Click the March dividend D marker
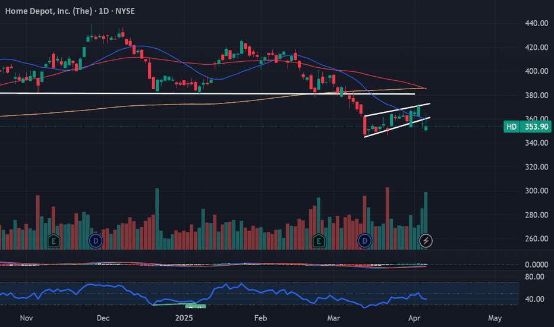Screen dimensions: 554x327 (364, 241)
